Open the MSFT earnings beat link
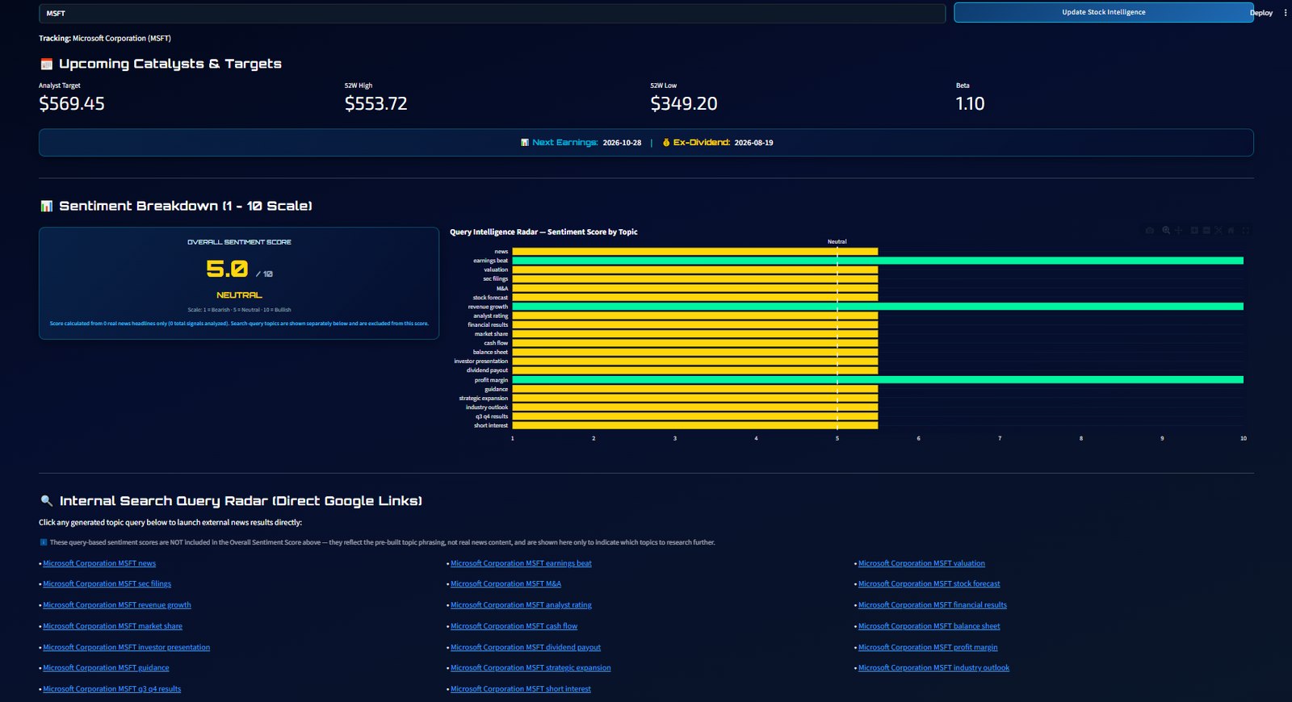 tap(521, 563)
